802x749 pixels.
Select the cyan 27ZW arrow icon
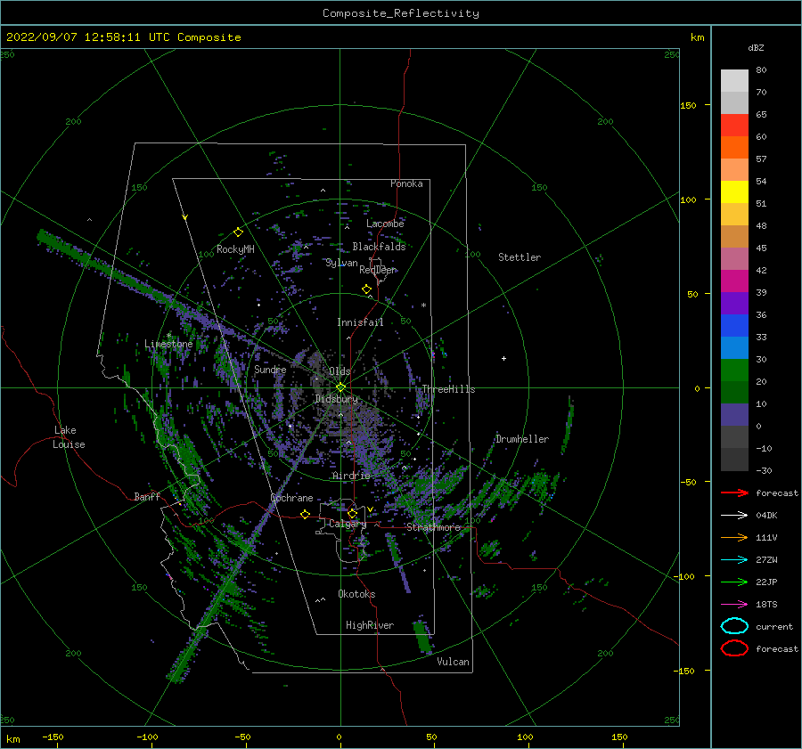point(734,560)
